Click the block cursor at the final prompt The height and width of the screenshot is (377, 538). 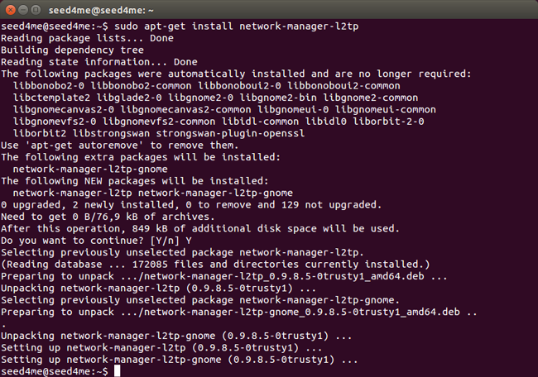point(117,372)
